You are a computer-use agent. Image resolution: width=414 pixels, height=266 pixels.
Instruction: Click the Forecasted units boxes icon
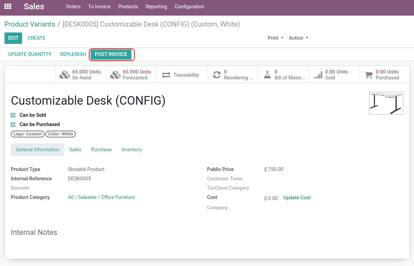coord(115,75)
